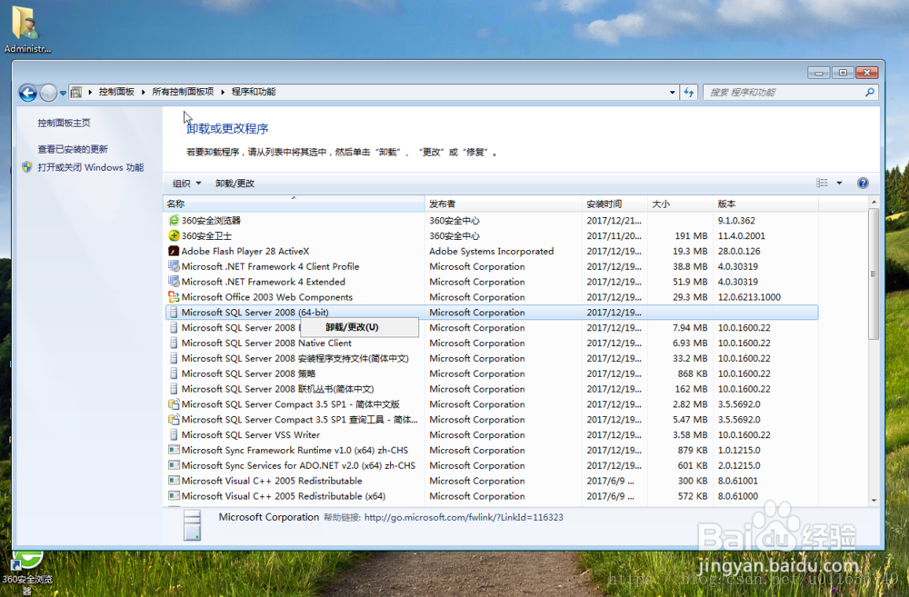Choose 卸载/更改(U) from context menu
Viewport: 909px width, 597px height.
pyautogui.click(x=359, y=327)
